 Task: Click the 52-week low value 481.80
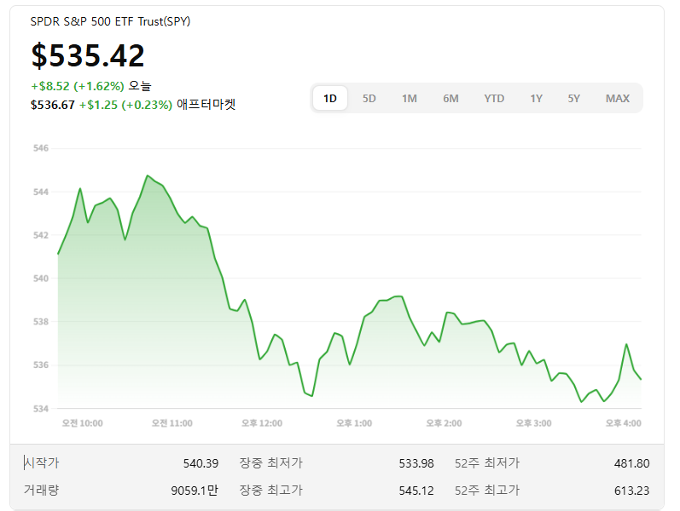point(632,463)
